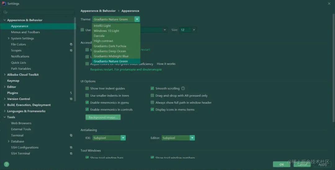Open the Web Browsers settings page
The height and width of the screenshot is (170, 335).
(x=21, y=123)
